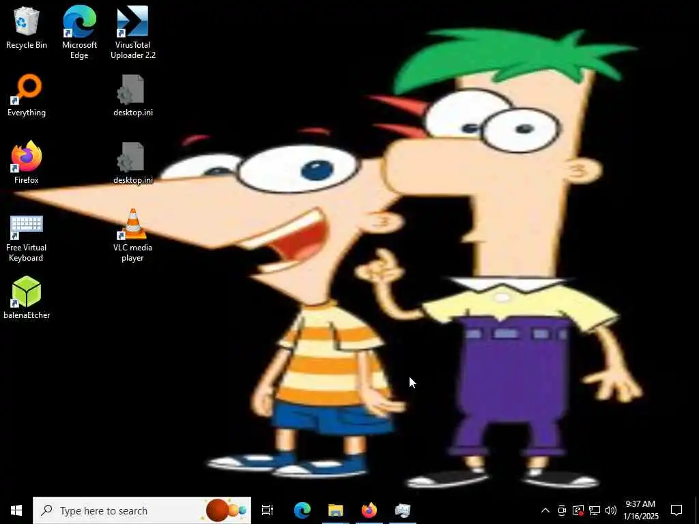Open the Action Center notifications icon
Screen dimensions: 699x524
676,510
